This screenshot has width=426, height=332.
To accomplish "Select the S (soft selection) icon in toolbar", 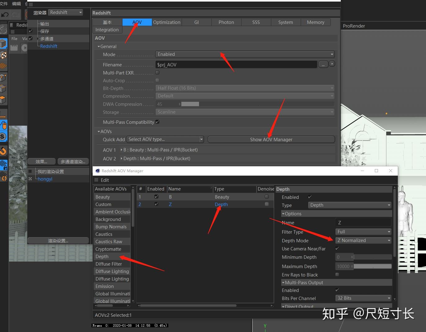I will [4, 137].
